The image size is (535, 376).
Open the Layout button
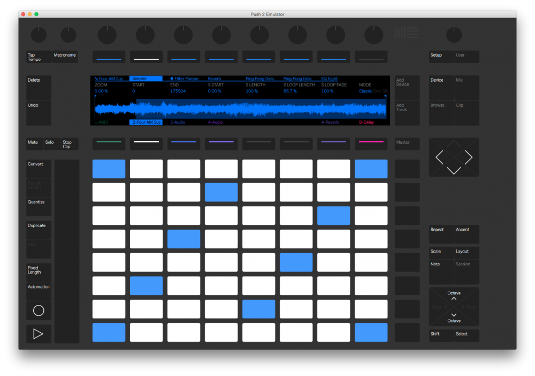point(467,253)
